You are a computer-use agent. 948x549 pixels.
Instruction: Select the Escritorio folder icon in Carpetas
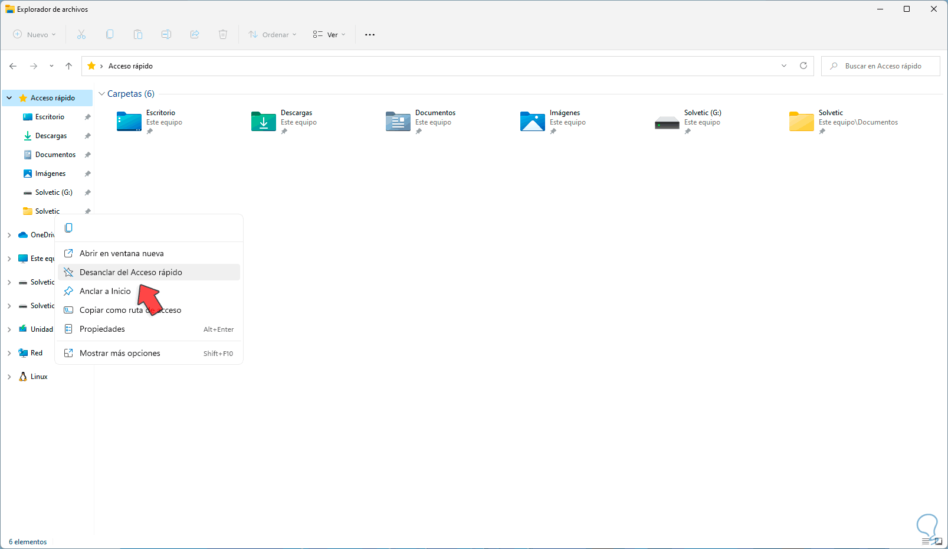(129, 121)
